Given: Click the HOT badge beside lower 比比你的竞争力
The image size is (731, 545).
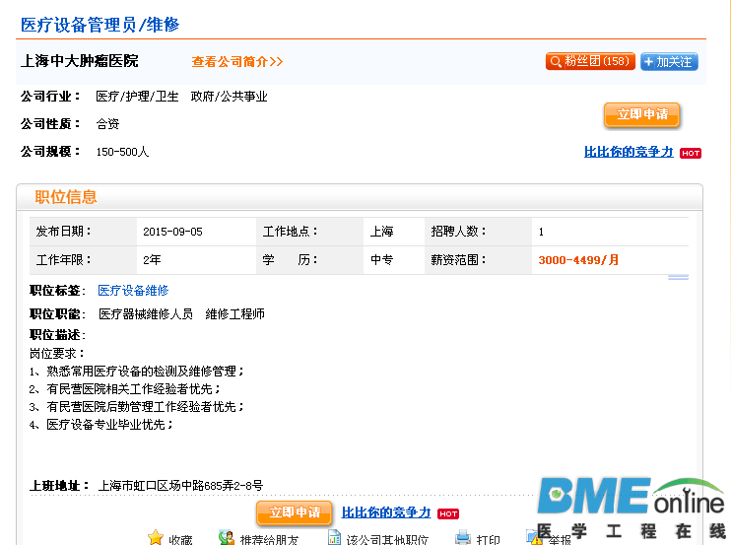Looking at the screenshot, I should (448, 513).
